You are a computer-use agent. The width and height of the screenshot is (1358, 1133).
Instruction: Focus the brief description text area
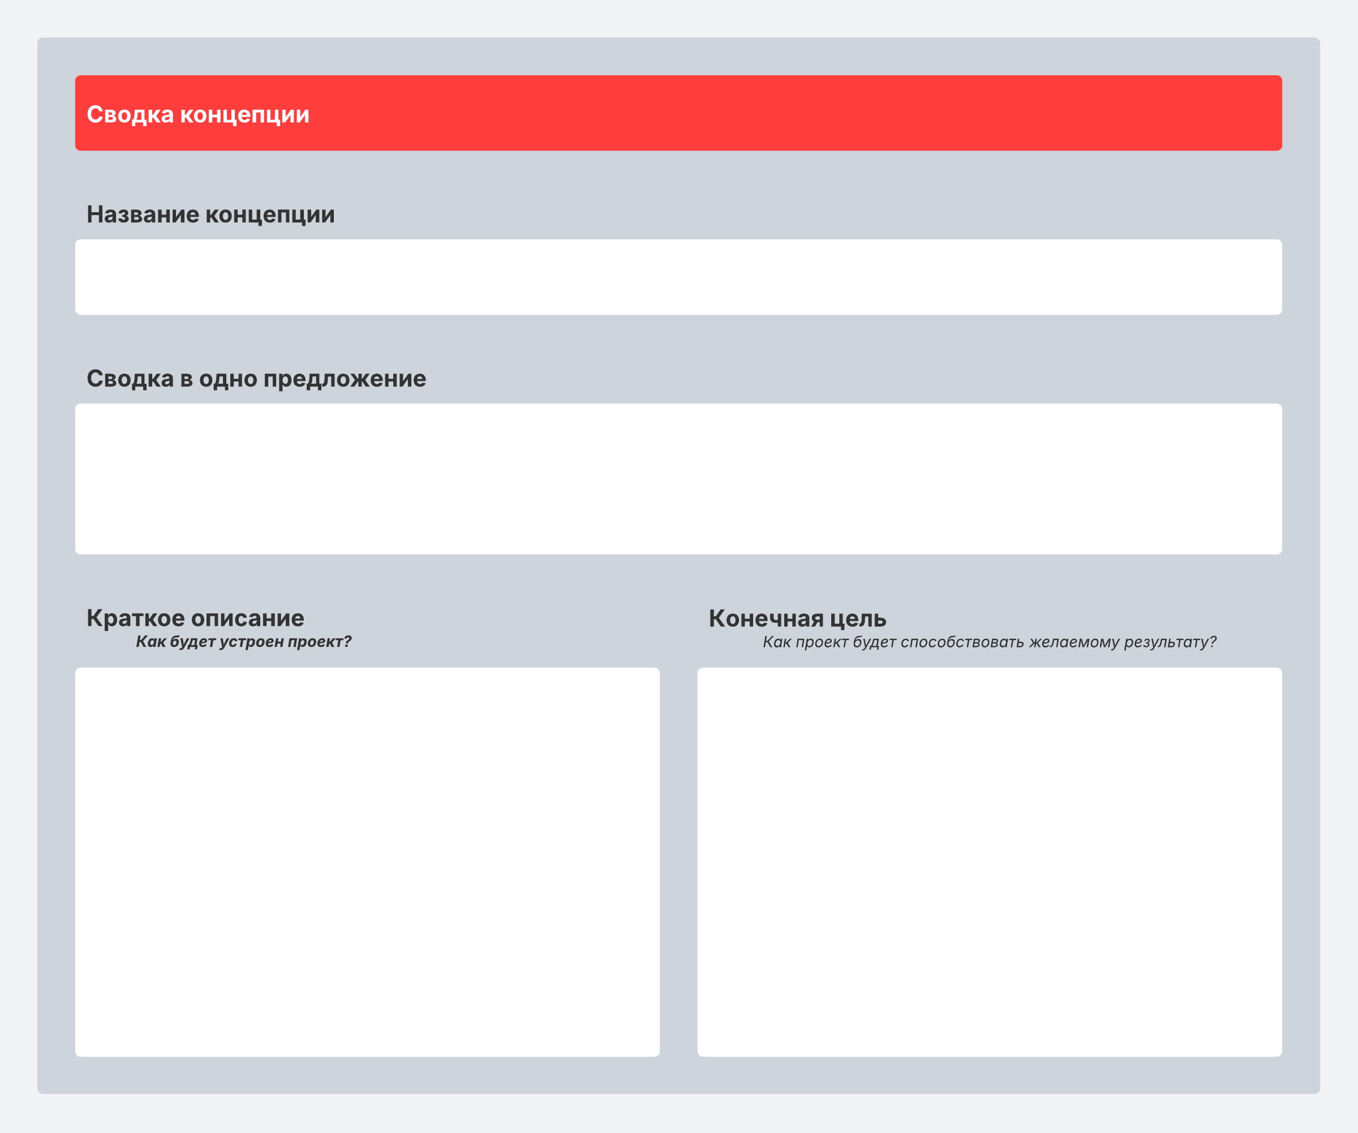tap(367, 862)
